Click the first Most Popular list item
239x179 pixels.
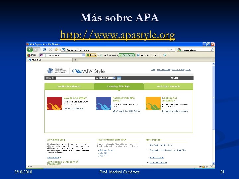coord(161,145)
